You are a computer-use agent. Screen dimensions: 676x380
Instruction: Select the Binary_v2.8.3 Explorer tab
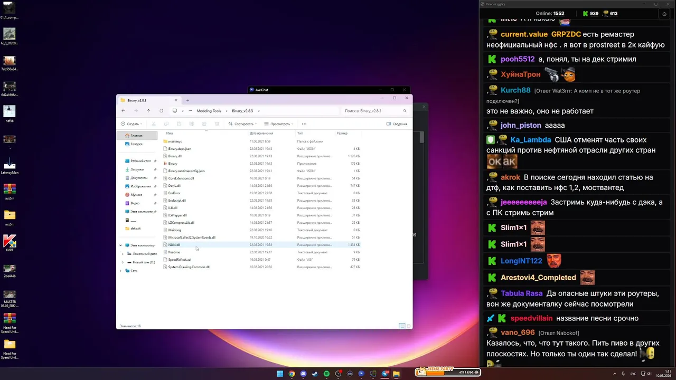tap(149, 100)
